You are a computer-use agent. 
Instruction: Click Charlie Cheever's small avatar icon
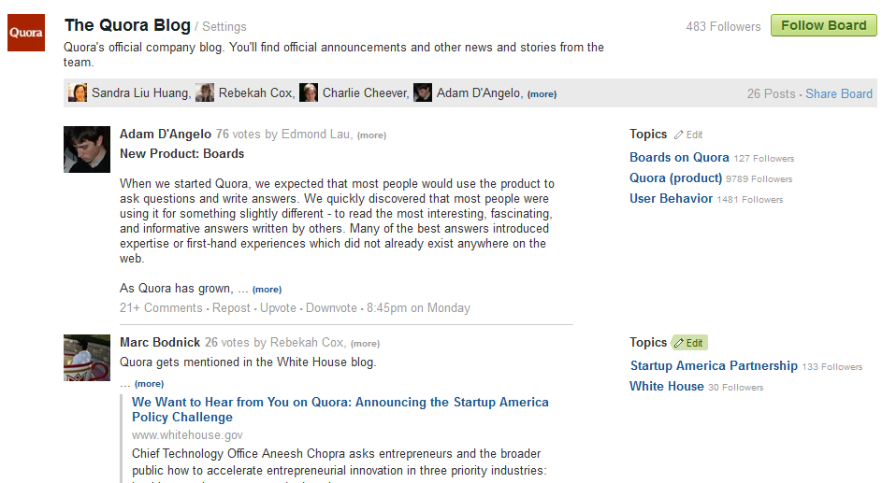point(309,92)
